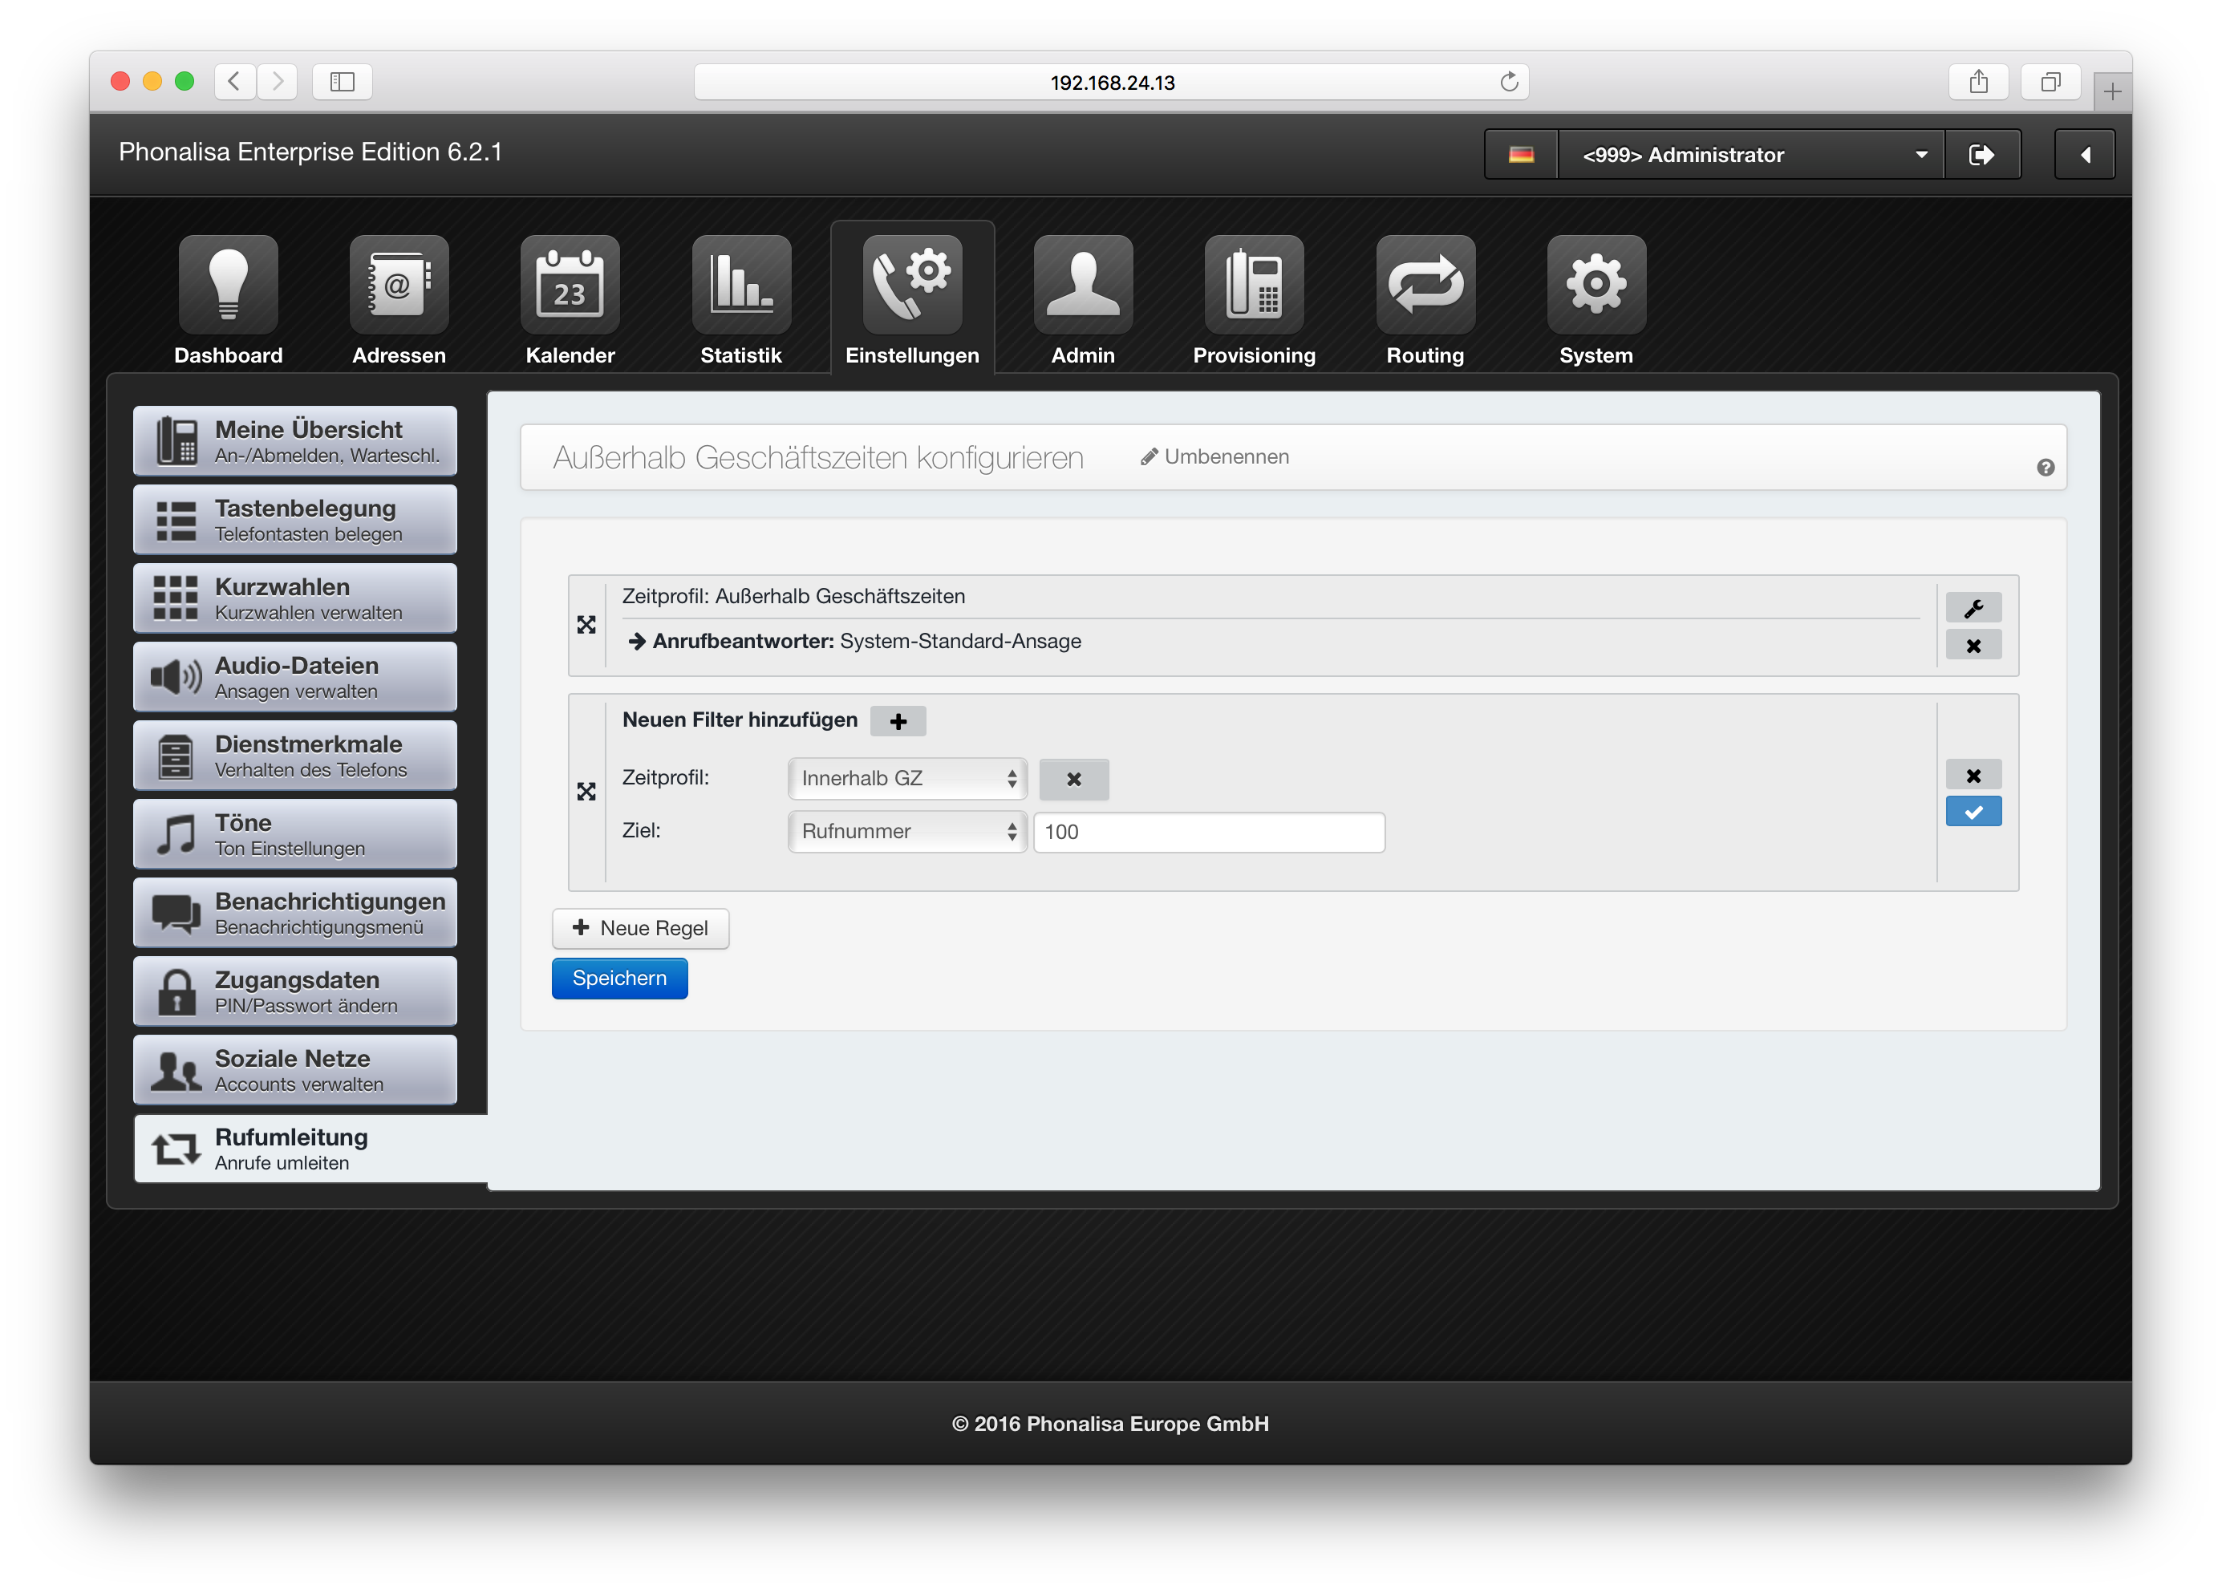
Task: Click the move handle of Anrufbeantworter rule
Action: click(x=587, y=625)
